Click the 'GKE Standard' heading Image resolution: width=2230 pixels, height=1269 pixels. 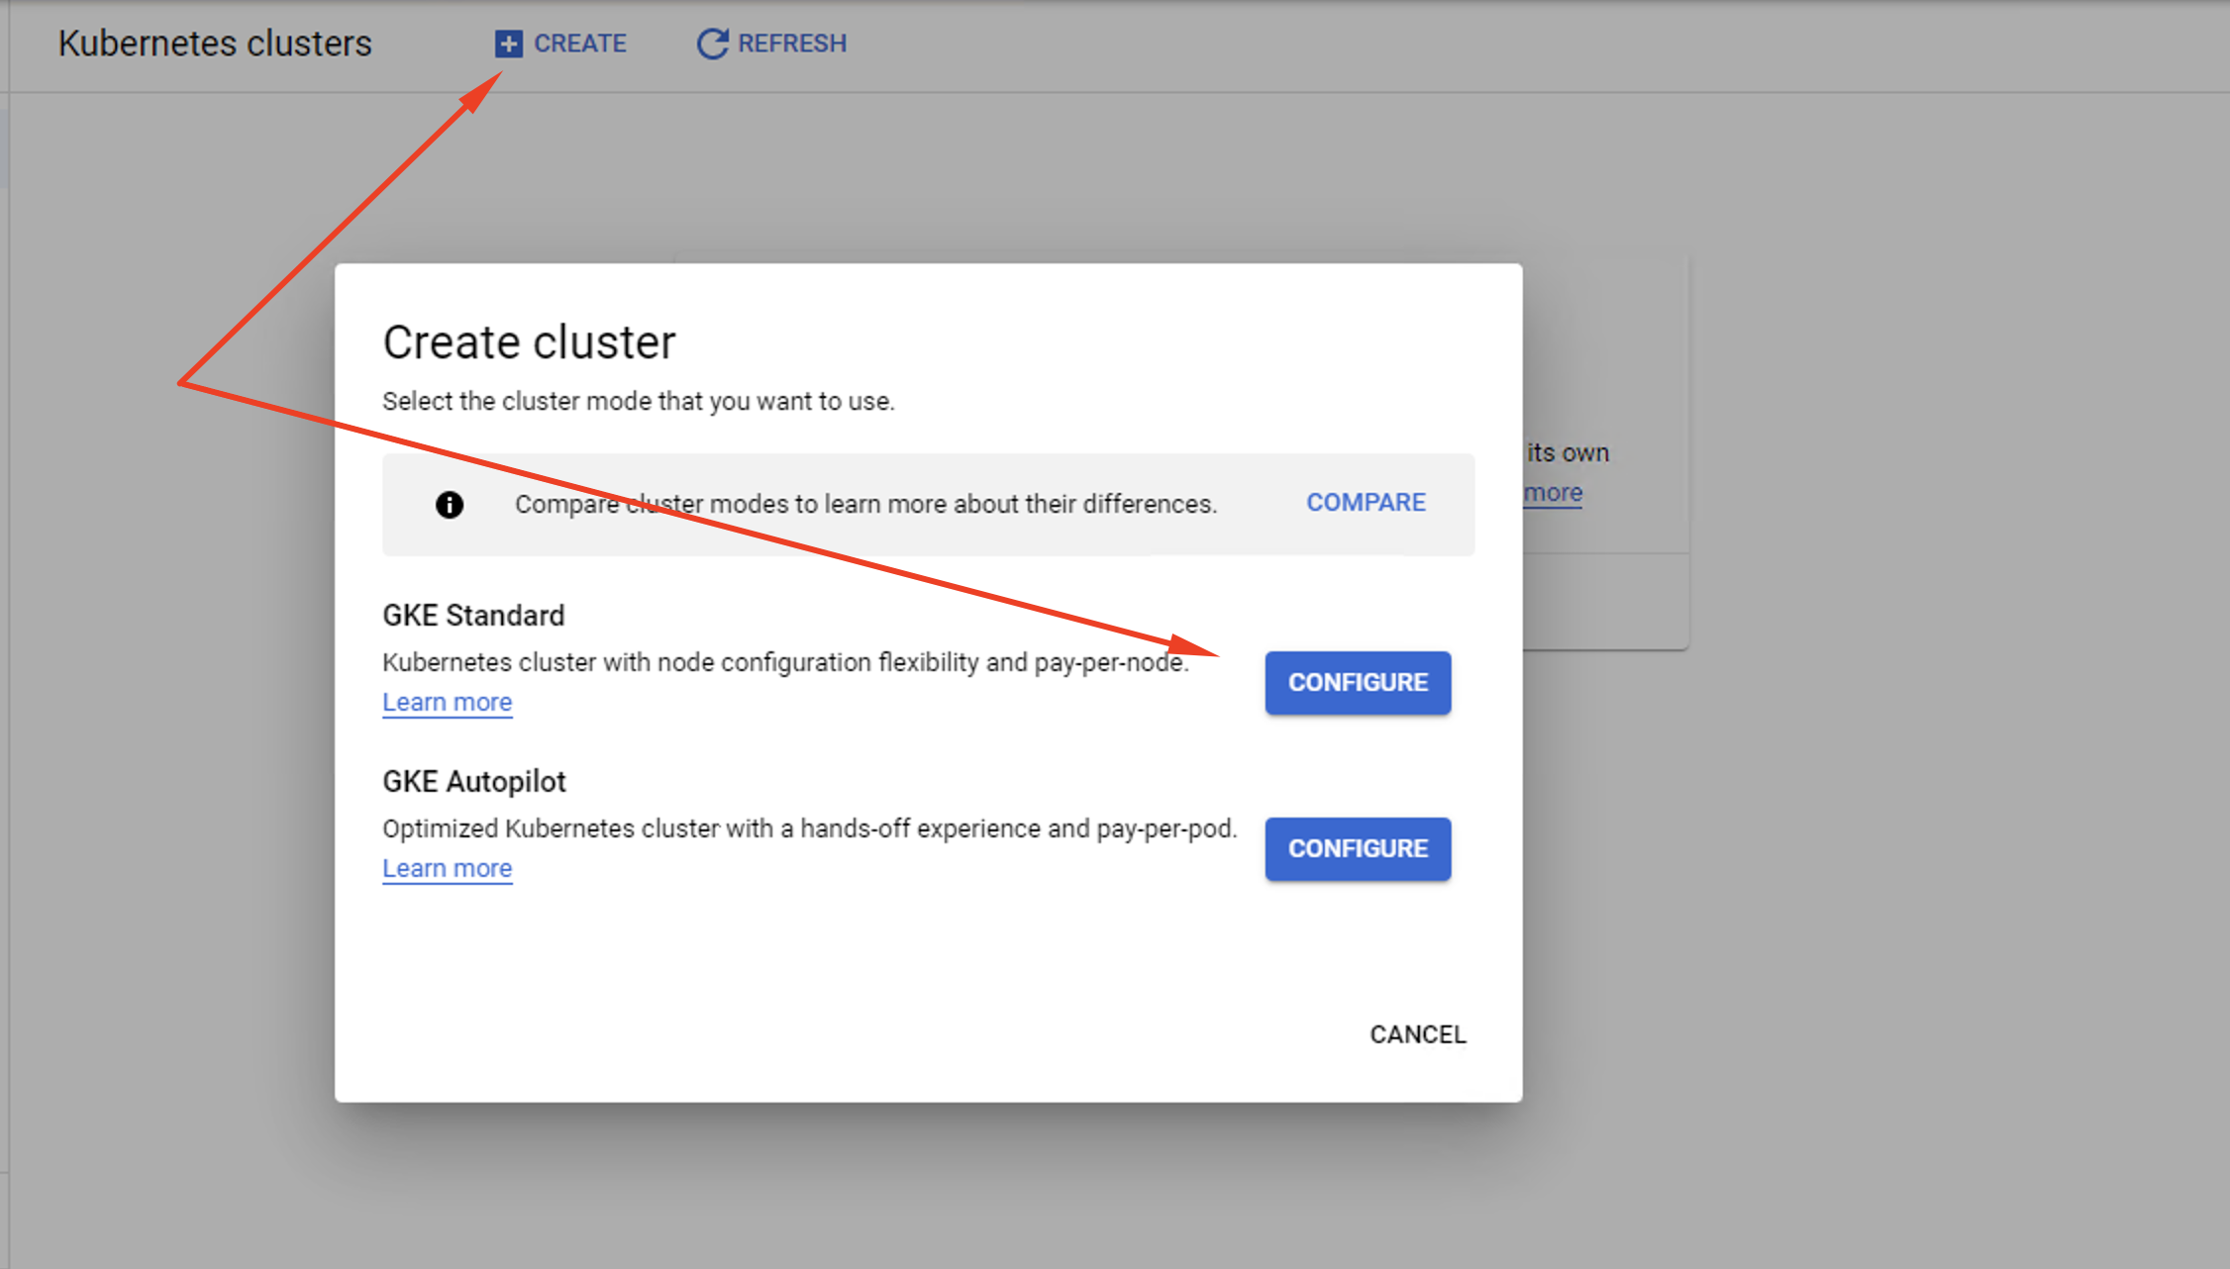tap(473, 616)
